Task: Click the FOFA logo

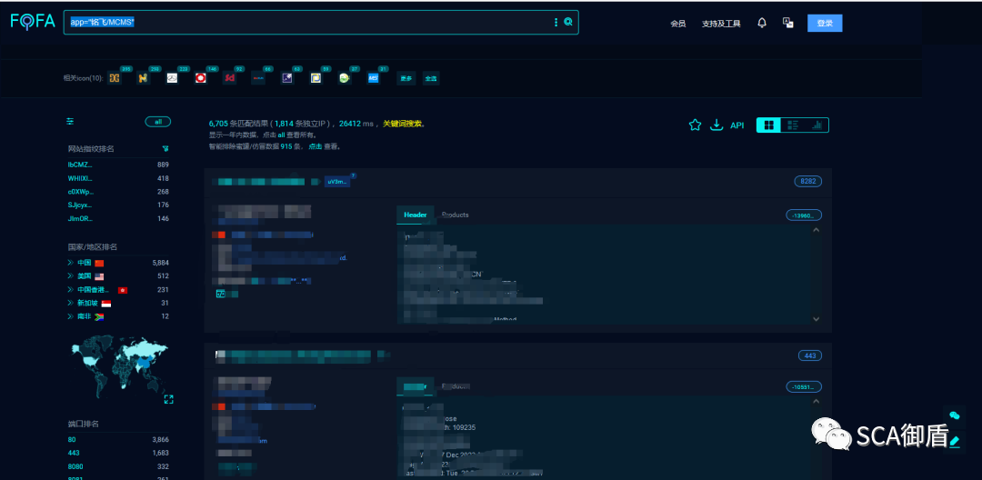Action: coord(33,22)
